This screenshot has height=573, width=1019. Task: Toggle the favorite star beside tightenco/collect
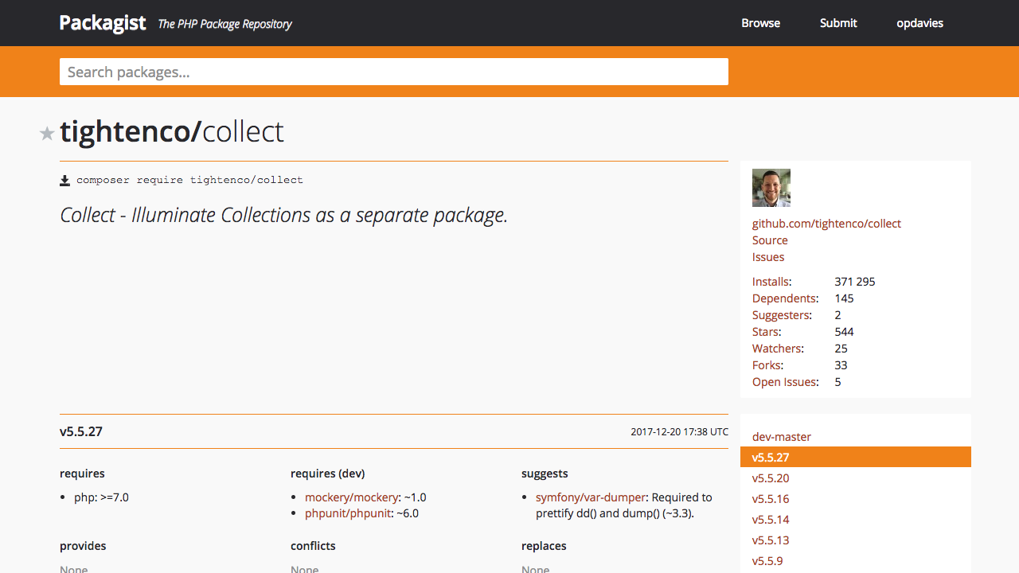(x=47, y=134)
